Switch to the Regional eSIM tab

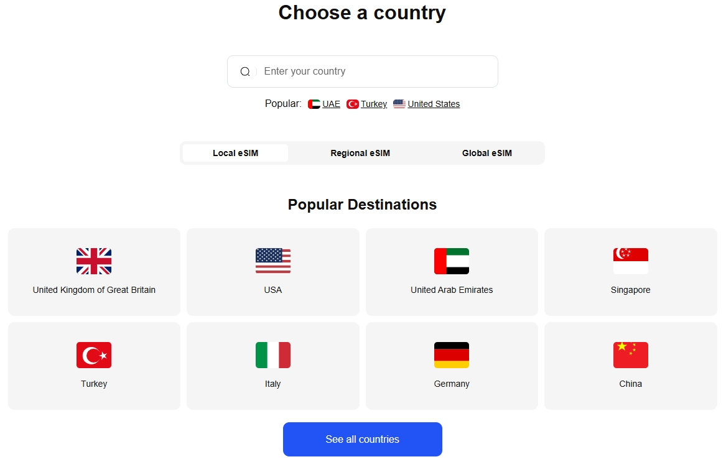pos(360,153)
